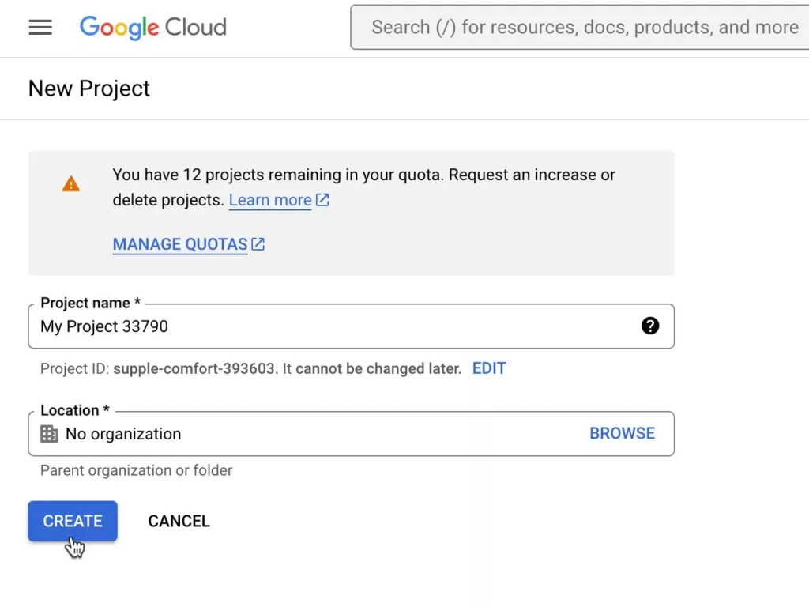Viewport: 809px width, 607px height.
Task: Open the Learn more link
Action: (x=270, y=200)
